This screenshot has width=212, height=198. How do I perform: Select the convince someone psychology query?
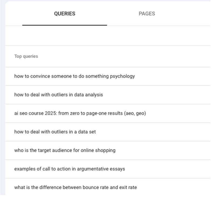[x=74, y=76]
